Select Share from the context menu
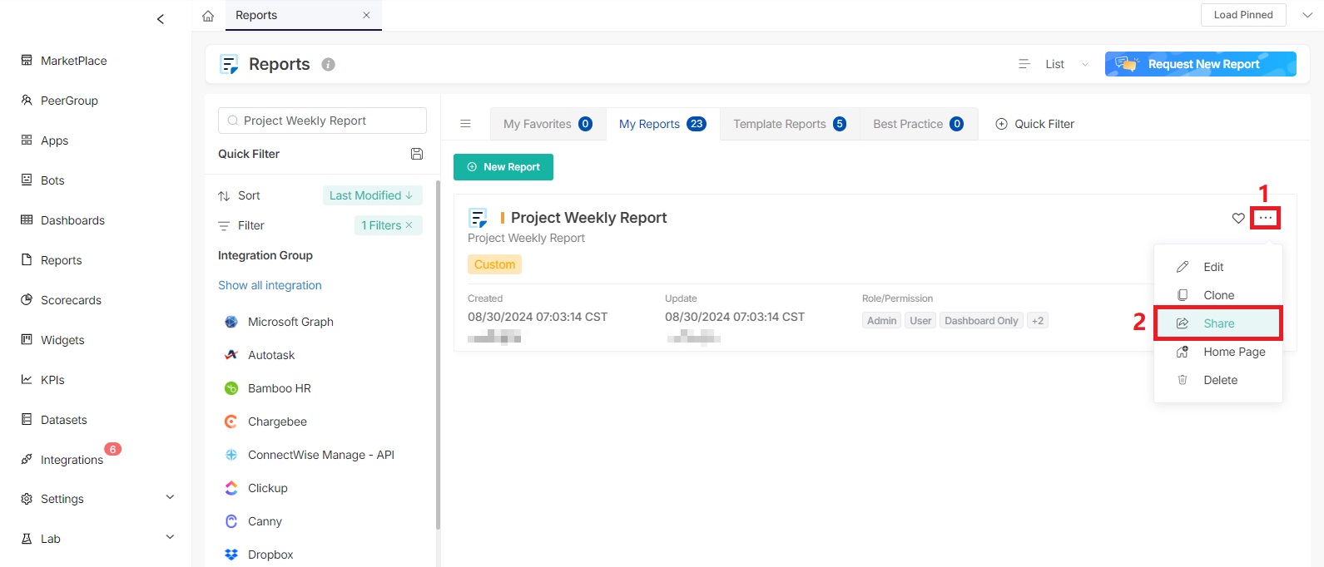 coord(1218,323)
